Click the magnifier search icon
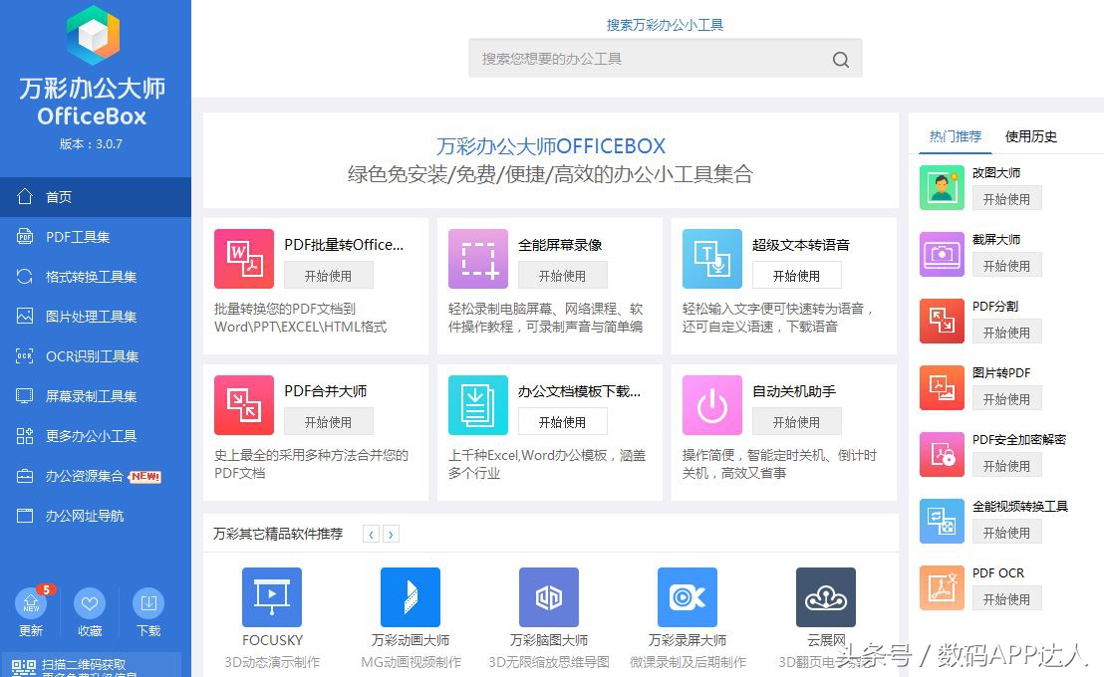 pyautogui.click(x=841, y=60)
